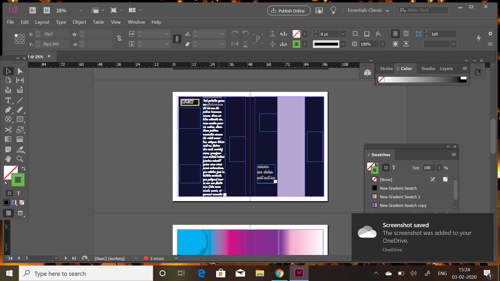This screenshot has height=281, width=500.
Task: Click the Eyedropper tool
Action: [20, 149]
